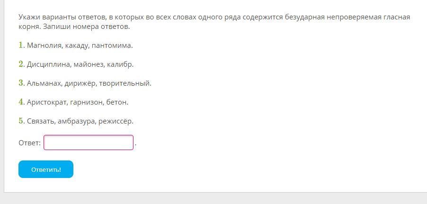Viewport: 427px width, 204px height.
Task: Click answer option number 1
Action: tap(76, 45)
